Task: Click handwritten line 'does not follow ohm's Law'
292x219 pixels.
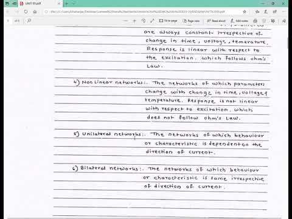Action: point(193,117)
